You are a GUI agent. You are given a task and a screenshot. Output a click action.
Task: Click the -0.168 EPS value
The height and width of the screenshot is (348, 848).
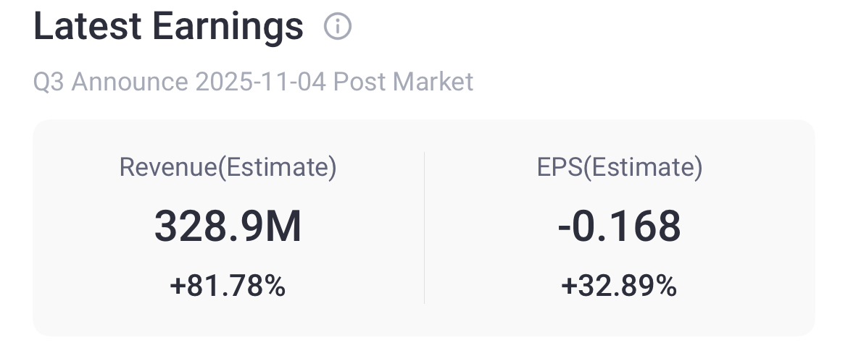[x=619, y=227]
